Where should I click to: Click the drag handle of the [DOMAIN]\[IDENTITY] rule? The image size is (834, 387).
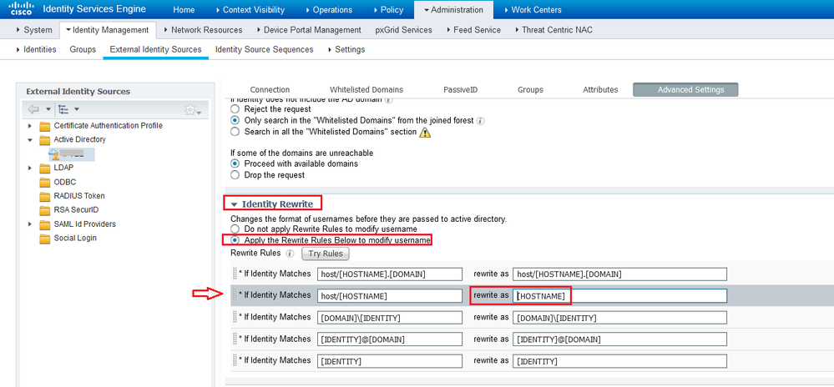235,318
